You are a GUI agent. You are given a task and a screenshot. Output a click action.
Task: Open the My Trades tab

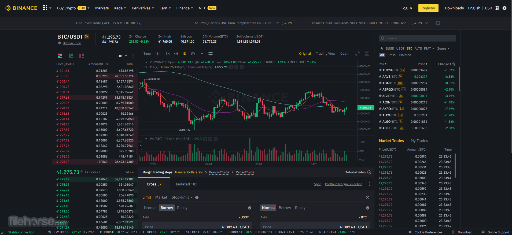[x=419, y=141]
